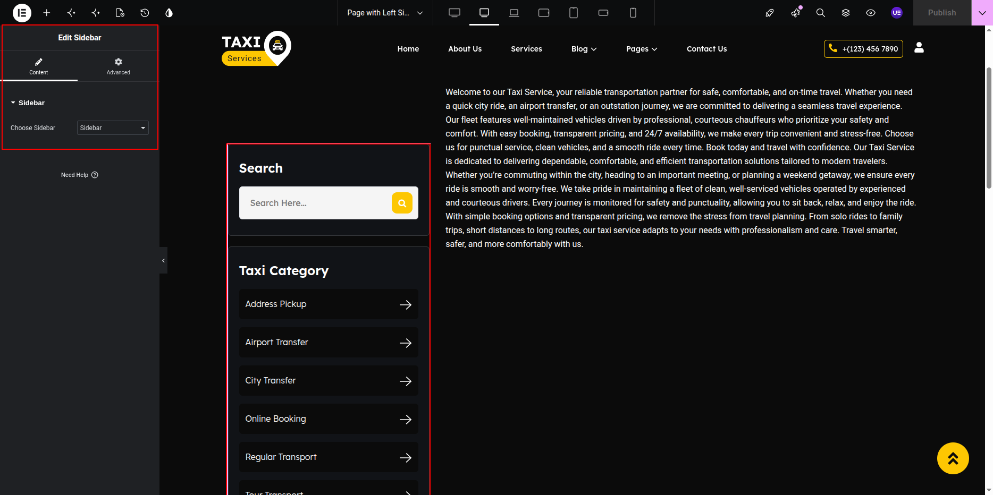Screen dimensions: 993x495
Task: Open the page name selector dropdown
Action: 385,13
